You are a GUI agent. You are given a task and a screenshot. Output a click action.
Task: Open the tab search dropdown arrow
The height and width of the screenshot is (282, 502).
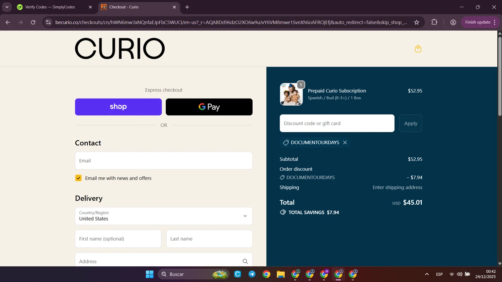click(7, 7)
